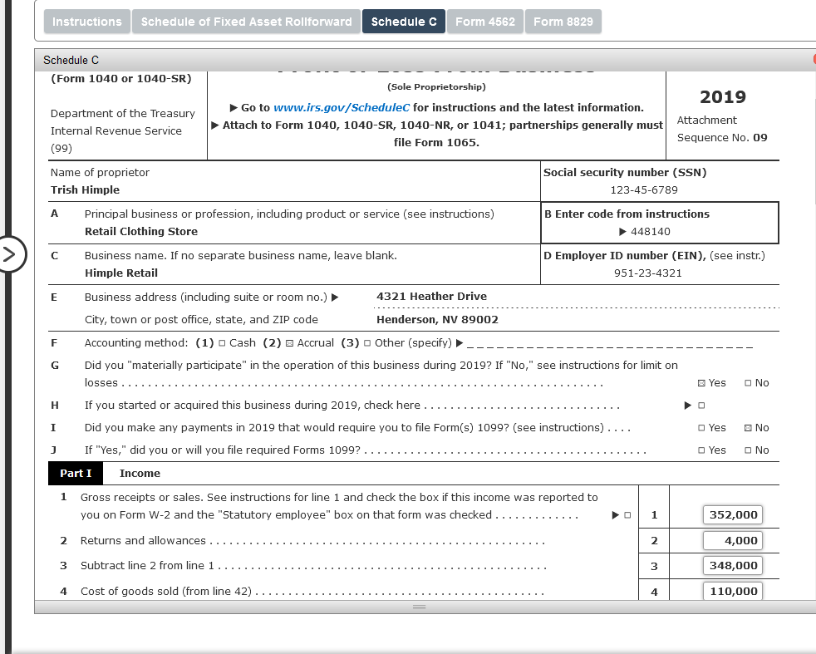Viewport: 816px width, 654px height.
Task: Click the EIN value 951-23-4321
Action: pyautogui.click(x=648, y=273)
